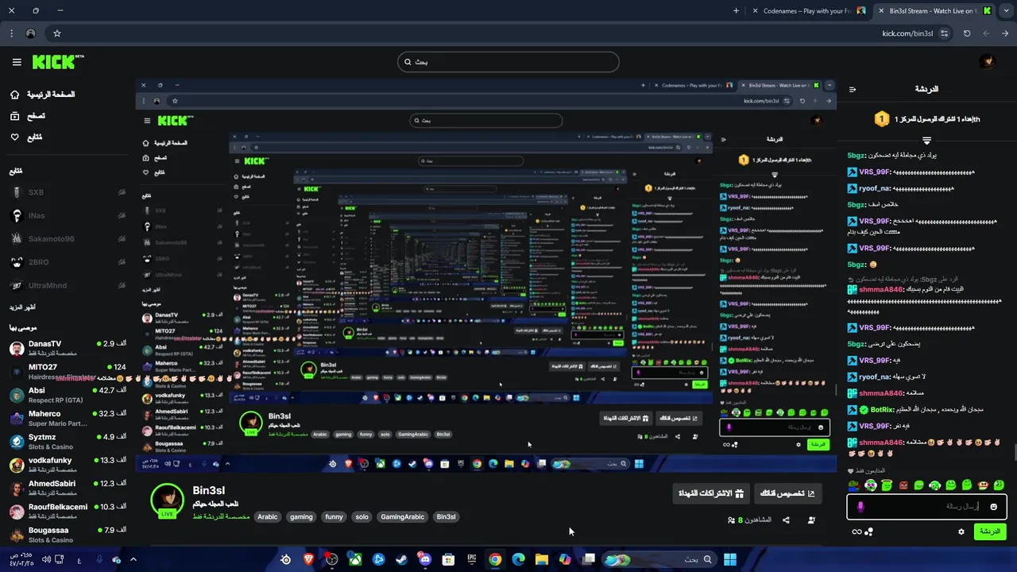Open the Browse sidebar item
Screen dimensions: 1017x572
[x=27, y=116]
